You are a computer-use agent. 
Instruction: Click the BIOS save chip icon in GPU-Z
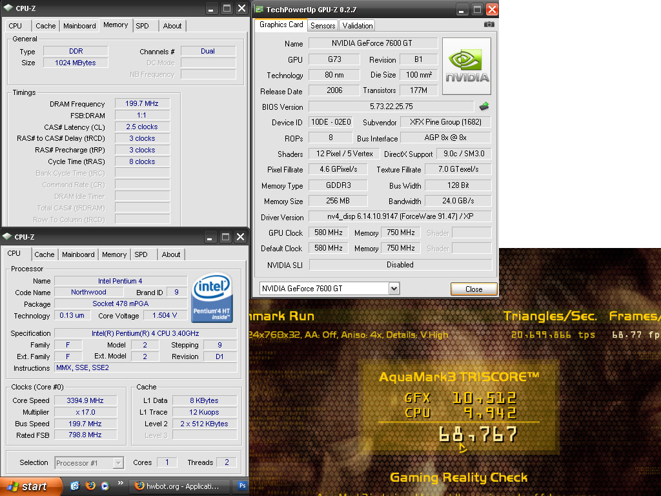(484, 107)
